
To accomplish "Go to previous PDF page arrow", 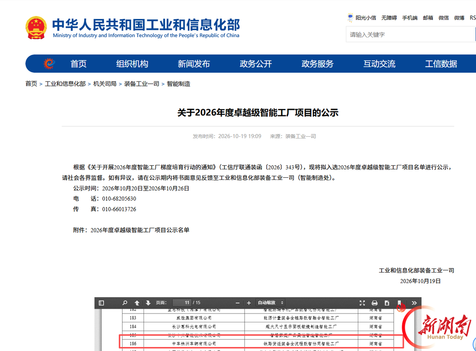I will point(137,303).
